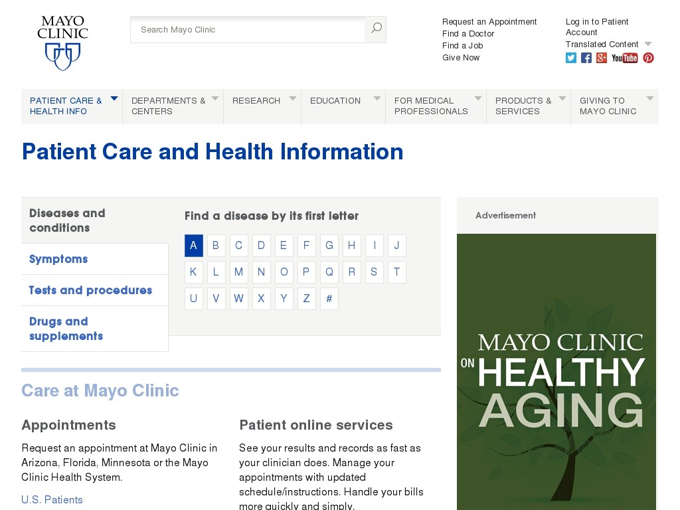Select letter Z to filter diseases
Viewport: 680px width, 510px height.
click(x=306, y=298)
